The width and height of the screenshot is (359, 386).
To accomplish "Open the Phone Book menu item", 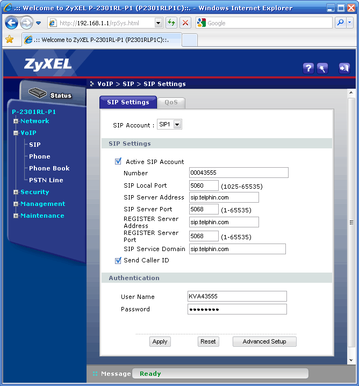I will click(49, 168).
